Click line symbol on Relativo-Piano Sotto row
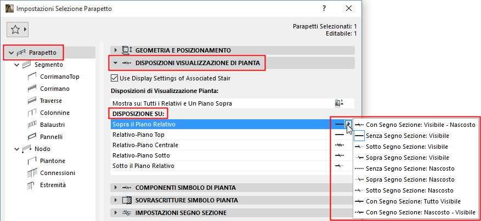Viewport: 481px width, 221px height. pos(339,155)
